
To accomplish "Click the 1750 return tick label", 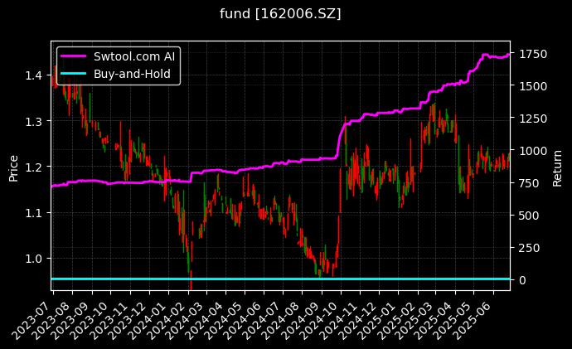I will tap(531, 54).
